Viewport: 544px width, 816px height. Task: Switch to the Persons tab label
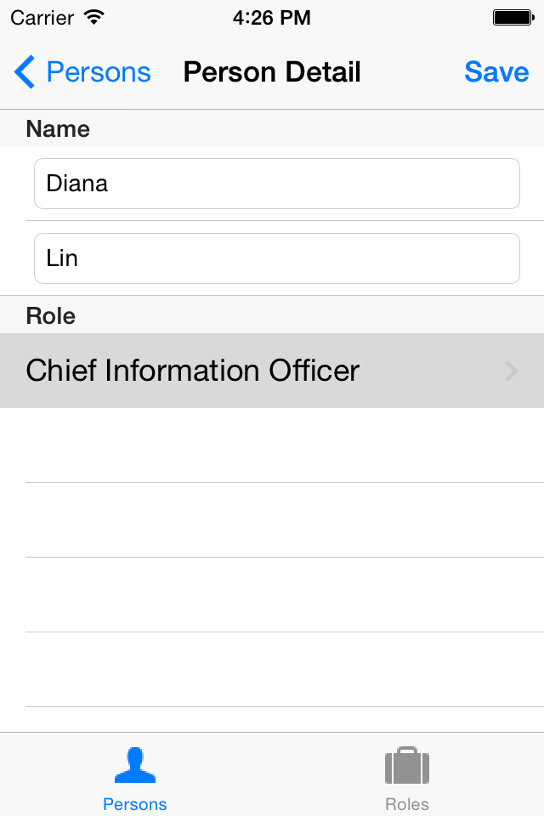pyautogui.click(x=135, y=804)
